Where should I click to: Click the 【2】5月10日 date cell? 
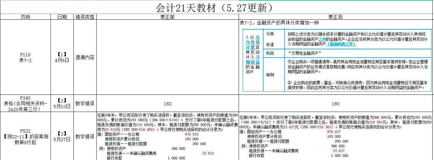(62, 103)
